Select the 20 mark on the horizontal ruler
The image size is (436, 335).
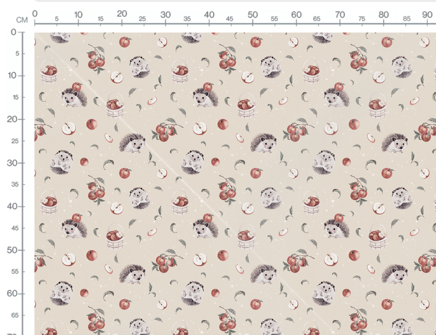click(x=122, y=14)
